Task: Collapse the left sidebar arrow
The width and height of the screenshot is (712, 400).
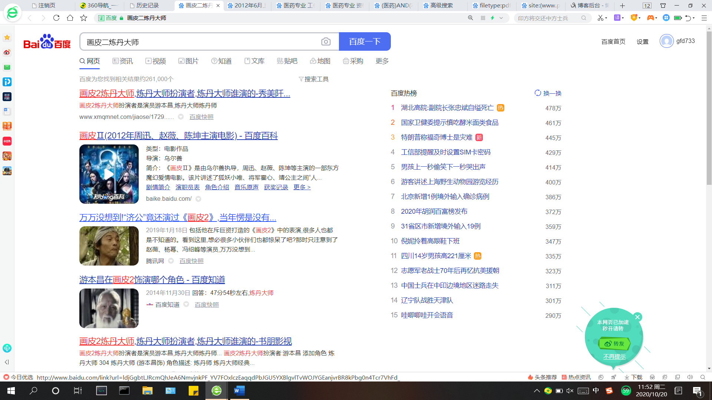Action: point(7,362)
